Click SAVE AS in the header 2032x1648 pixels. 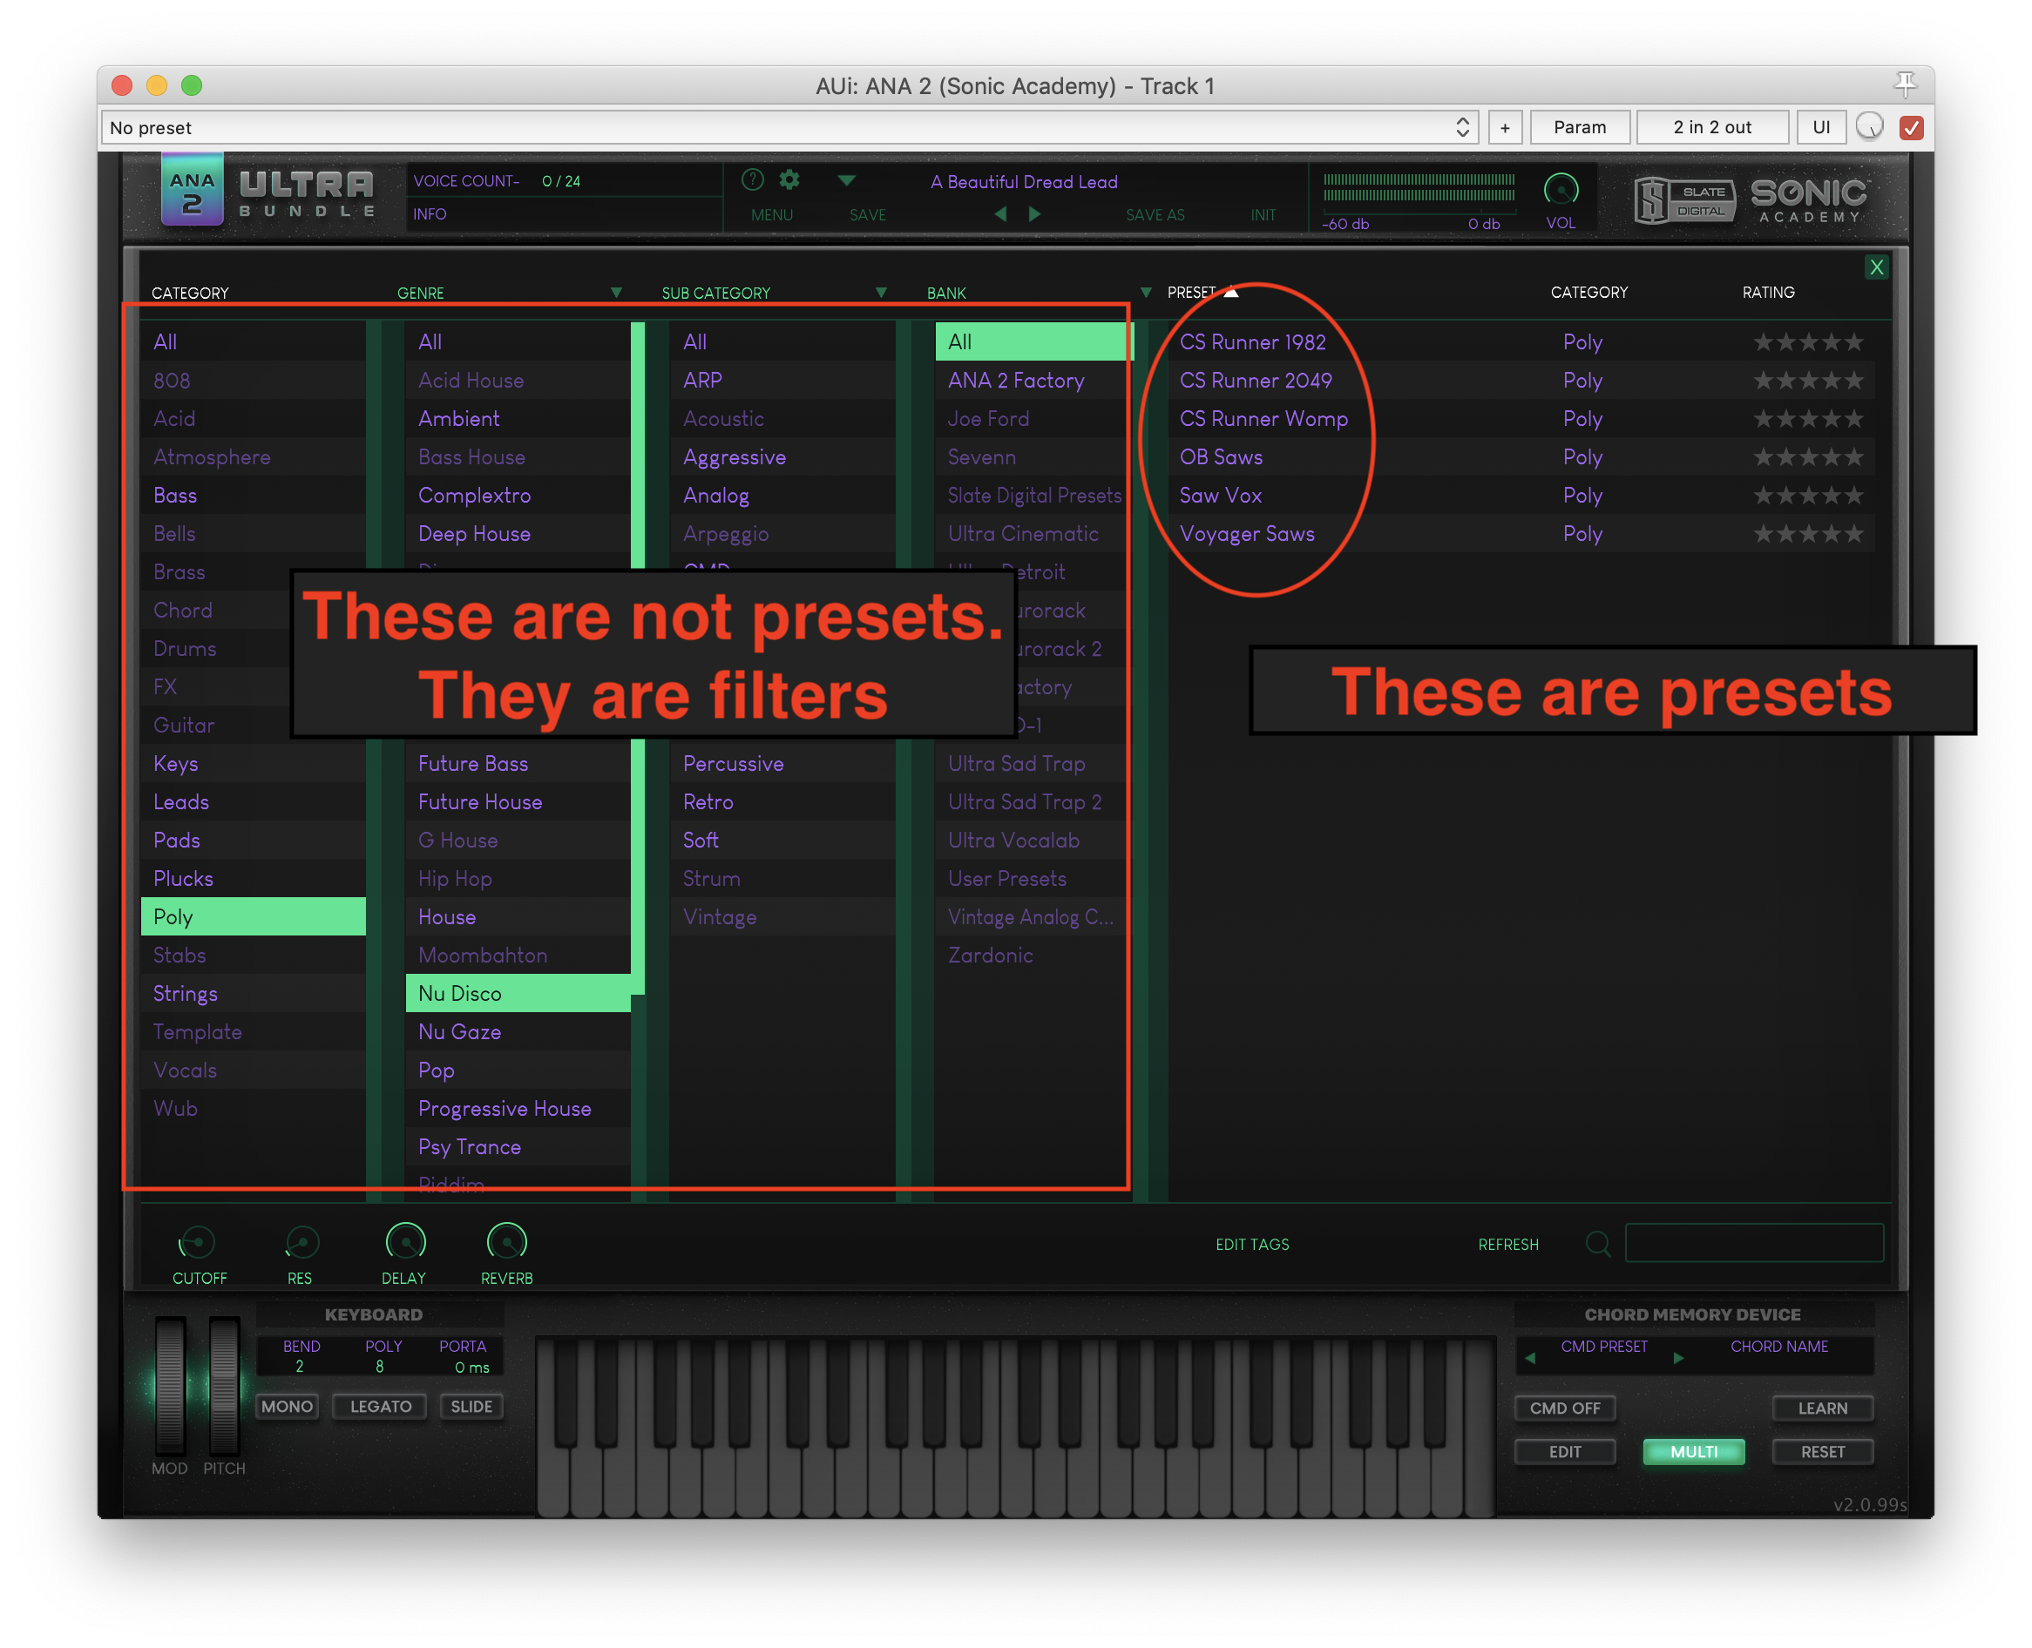coord(1155,215)
